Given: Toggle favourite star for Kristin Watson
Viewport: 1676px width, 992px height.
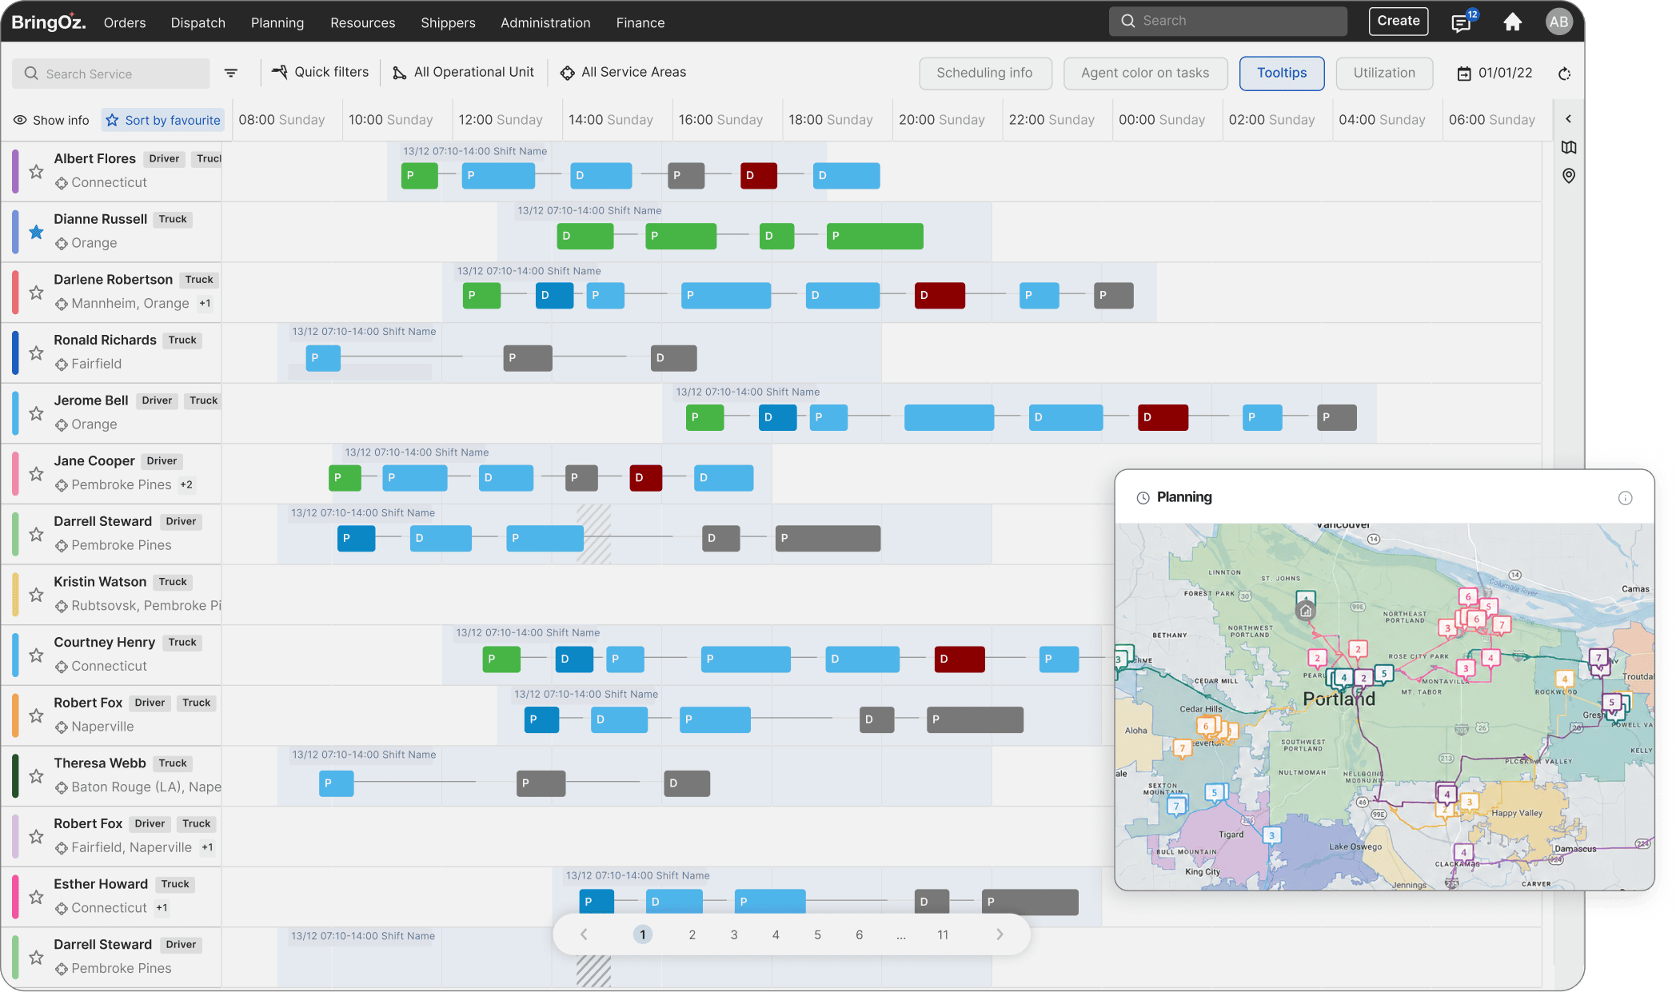Looking at the screenshot, I should click(x=36, y=595).
